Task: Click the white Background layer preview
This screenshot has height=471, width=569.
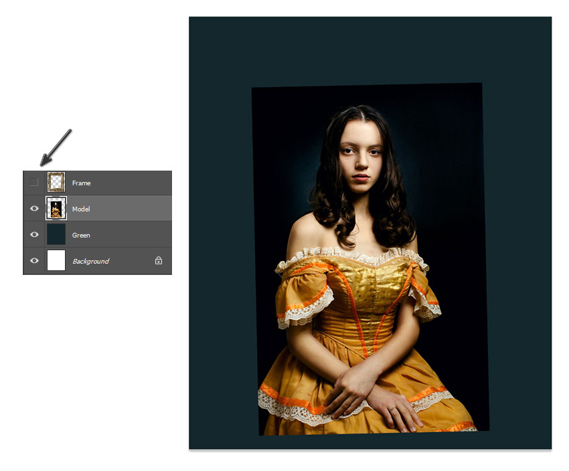Action: click(x=56, y=261)
